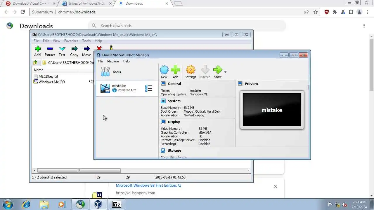
Task: Click the Preview section header
Action: point(251,84)
